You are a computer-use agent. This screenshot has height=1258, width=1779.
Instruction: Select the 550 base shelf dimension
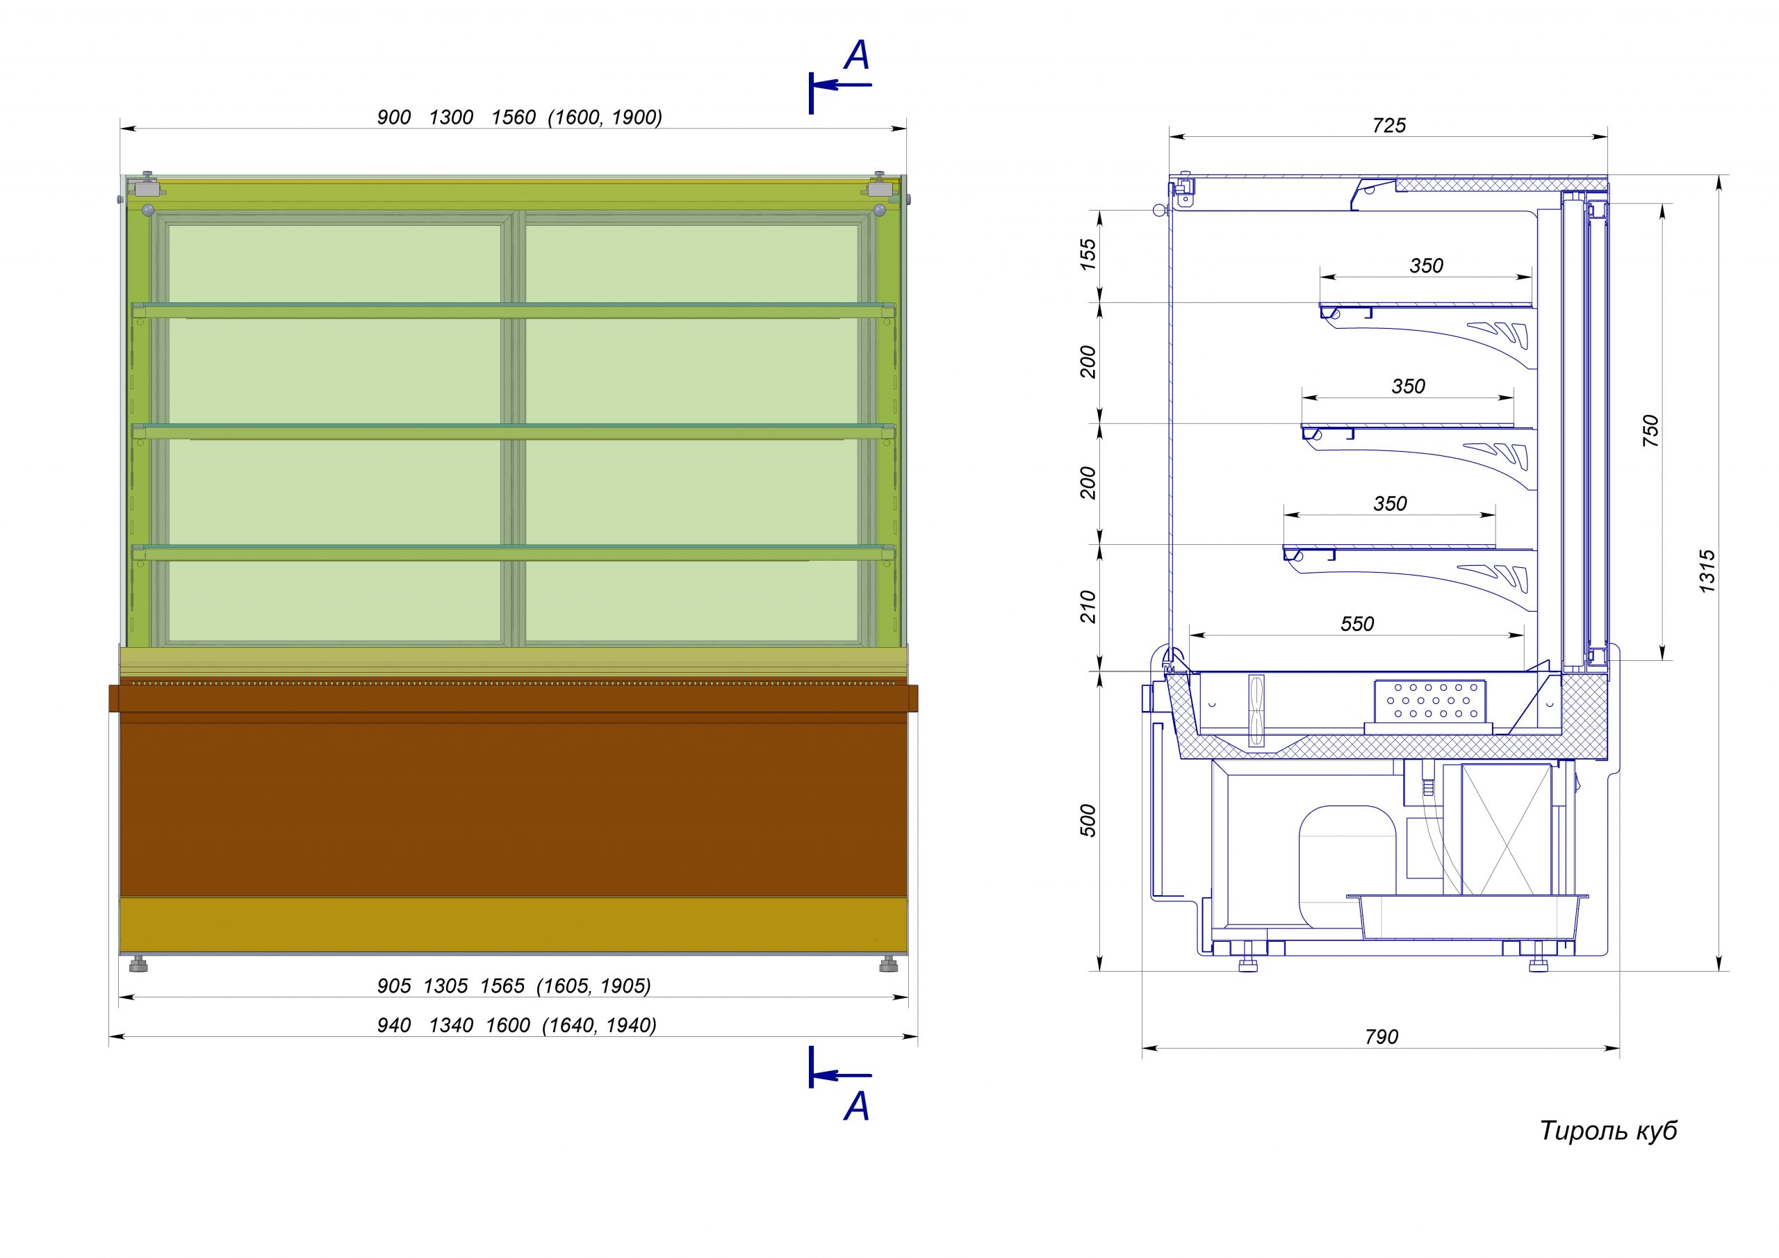pos(1356,624)
